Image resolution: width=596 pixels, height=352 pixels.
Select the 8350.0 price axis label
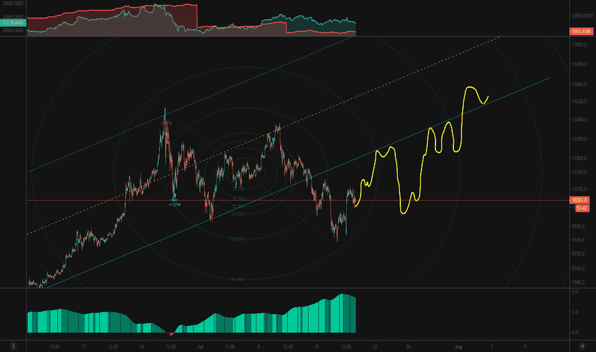click(579, 268)
